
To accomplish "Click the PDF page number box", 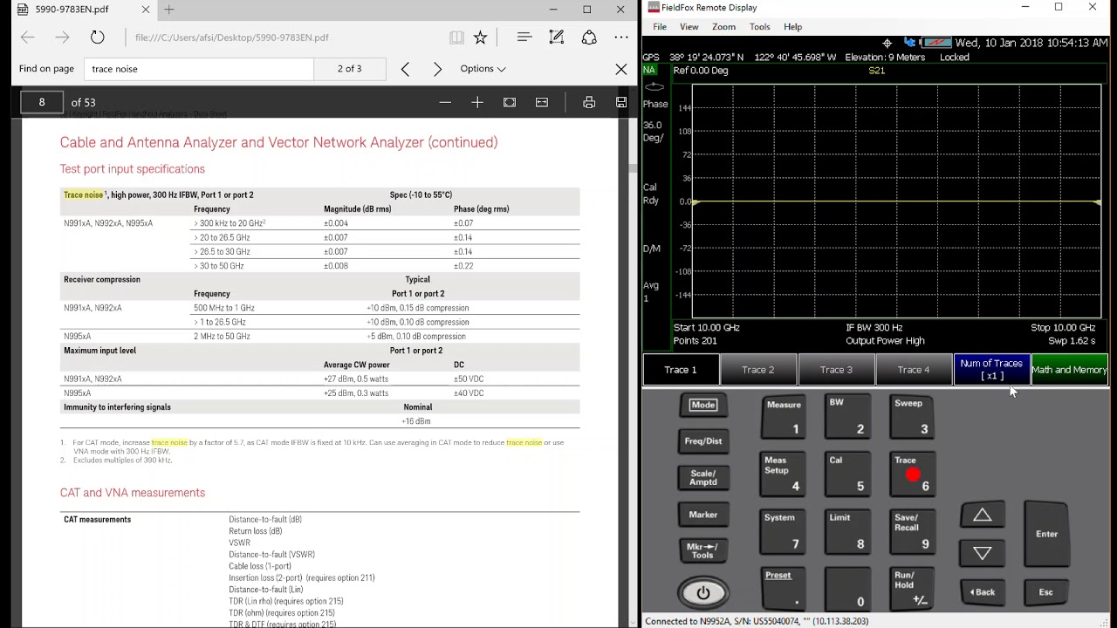I will tap(42, 102).
